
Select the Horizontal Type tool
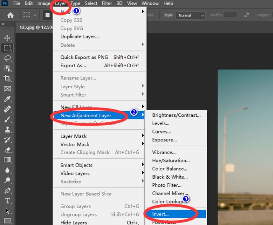click(x=7, y=200)
